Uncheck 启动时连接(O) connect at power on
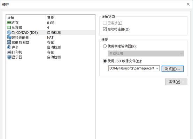This screenshot has width=193, height=139. [105, 29]
